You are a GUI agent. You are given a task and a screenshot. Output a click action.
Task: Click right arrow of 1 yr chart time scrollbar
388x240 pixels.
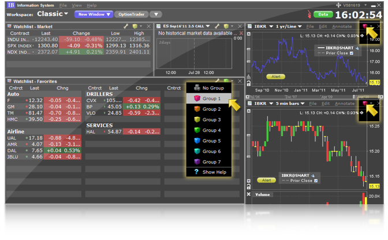tap(381, 97)
